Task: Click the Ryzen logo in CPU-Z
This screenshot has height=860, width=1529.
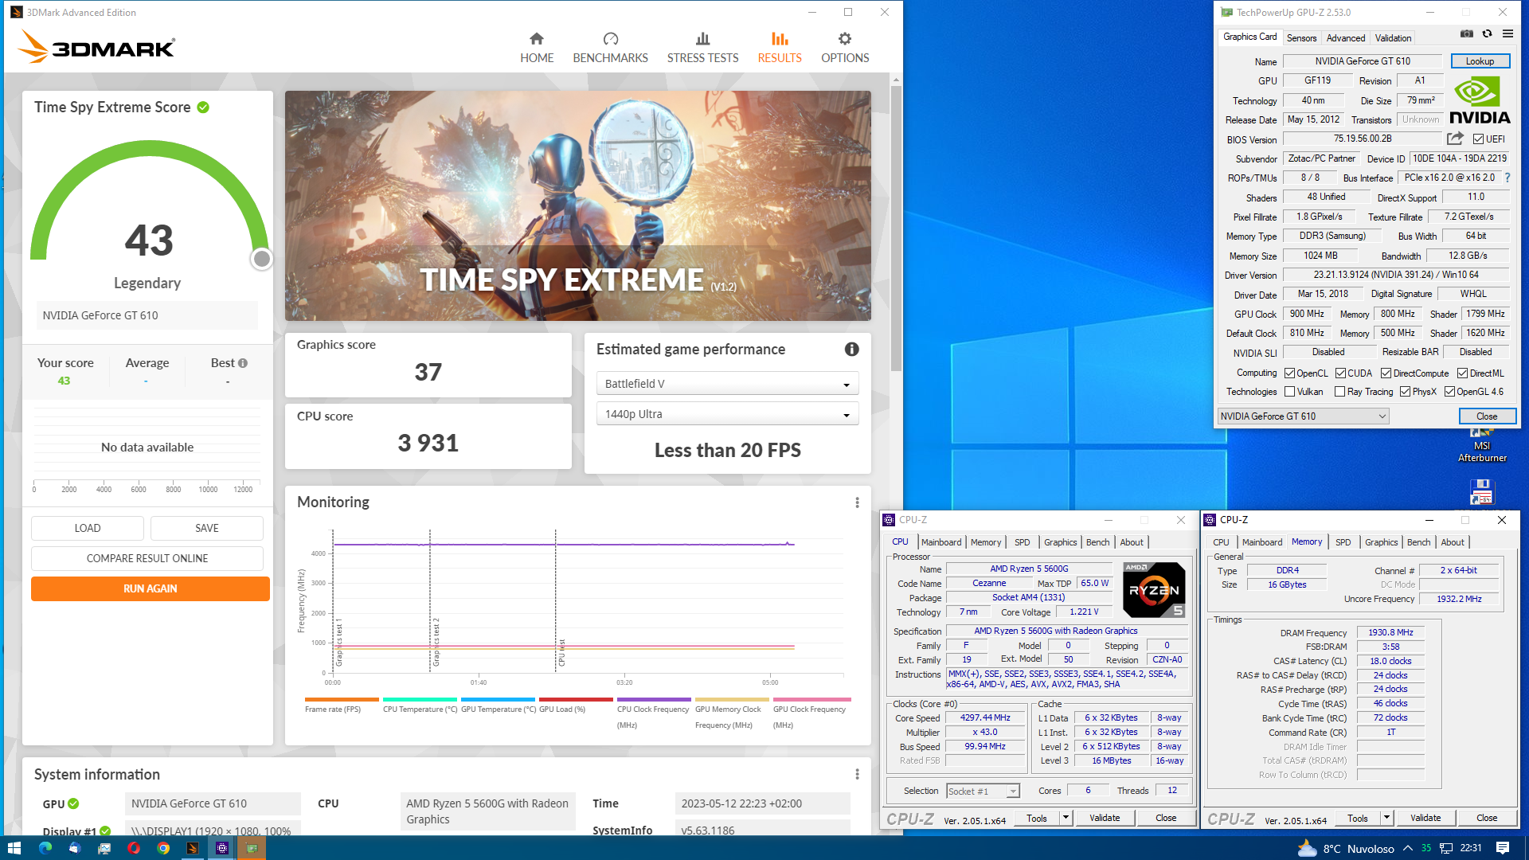Action: [1154, 590]
